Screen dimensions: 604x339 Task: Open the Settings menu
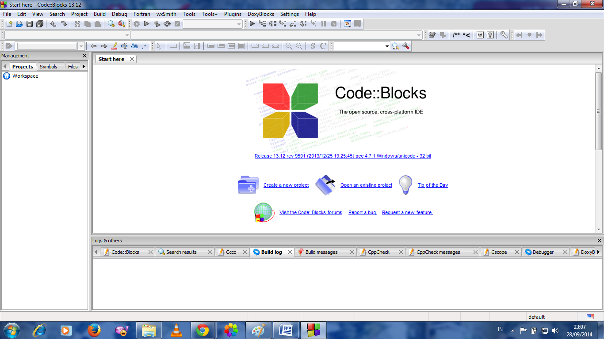pyautogui.click(x=290, y=14)
